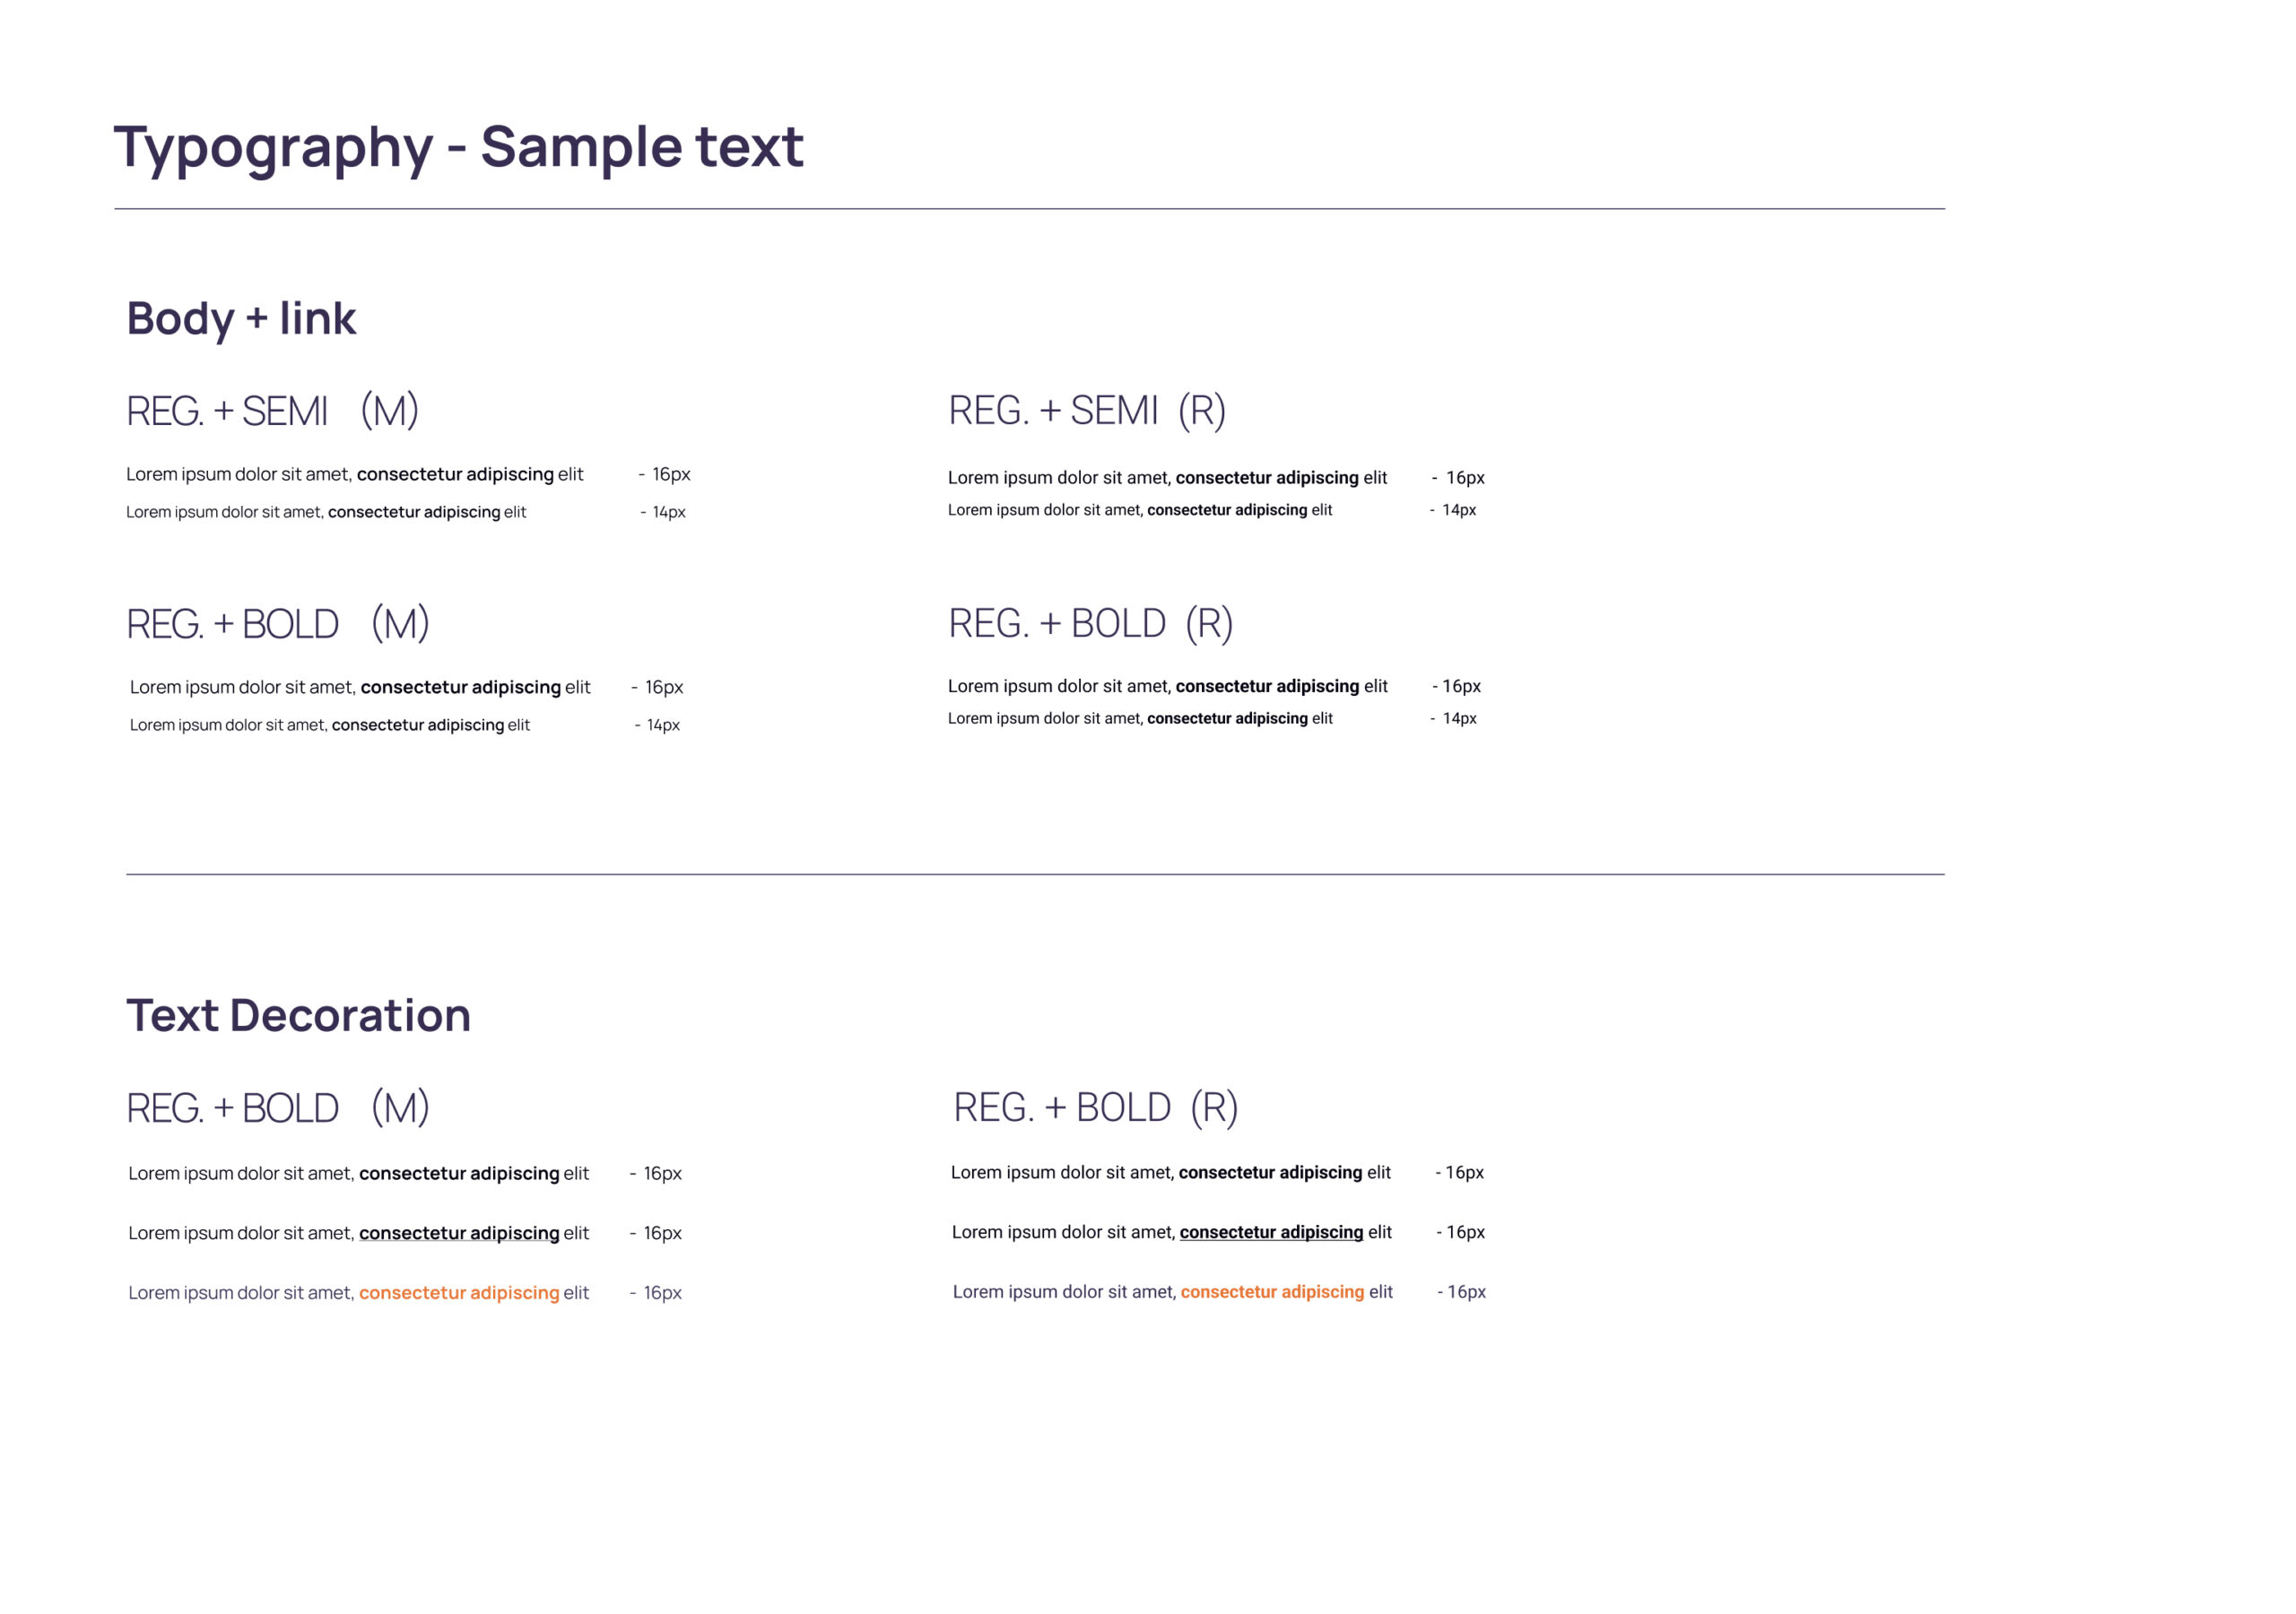This screenshot has width=2296, height=1614.
Task: Click "REG. + BOLD (R)" under Body + link
Action: pos(1091,623)
